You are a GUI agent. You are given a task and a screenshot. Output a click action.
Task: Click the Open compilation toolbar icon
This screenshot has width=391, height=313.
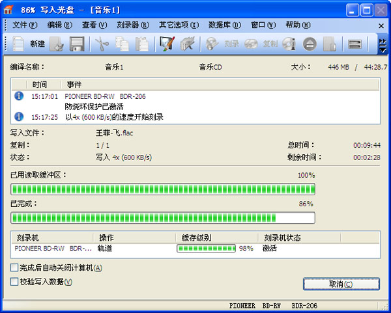56,44
